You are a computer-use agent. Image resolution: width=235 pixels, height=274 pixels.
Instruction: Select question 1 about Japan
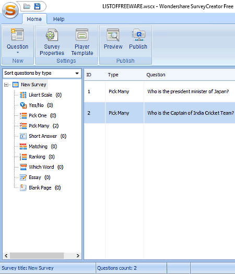(159, 91)
